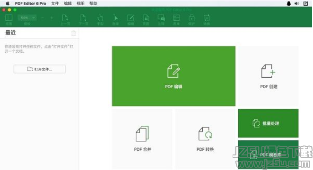Open the PDF 创建 tile
This screenshot has height=170, width=313.
pos(269,76)
